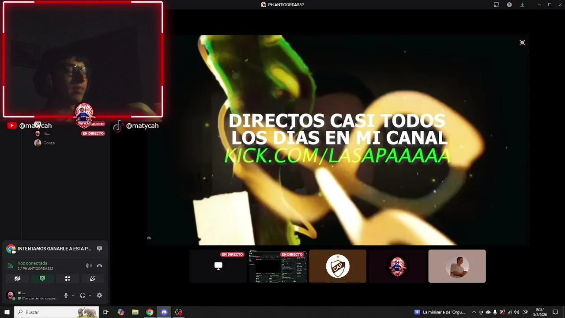Click the main stream video area

[x=338, y=140]
